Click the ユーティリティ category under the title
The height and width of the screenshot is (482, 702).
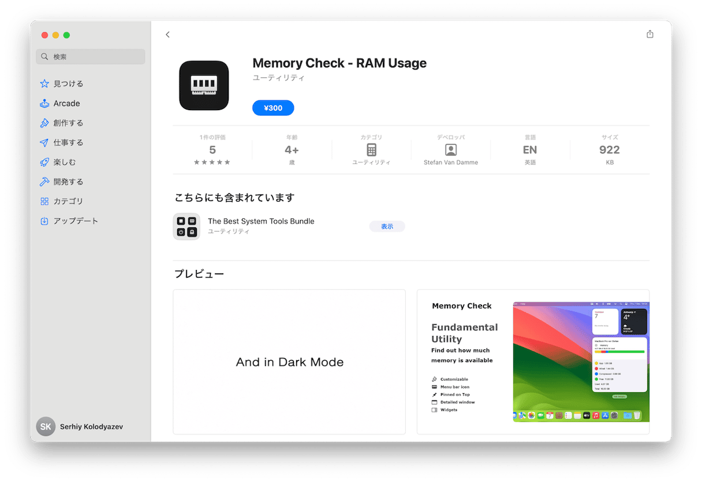click(x=279, y=78)
